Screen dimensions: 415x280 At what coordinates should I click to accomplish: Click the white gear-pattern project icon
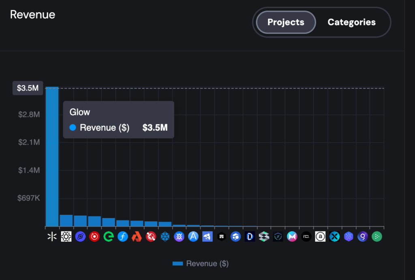(x=66, y=236)
